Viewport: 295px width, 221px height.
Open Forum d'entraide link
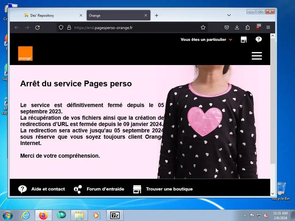tap(105, 189)
